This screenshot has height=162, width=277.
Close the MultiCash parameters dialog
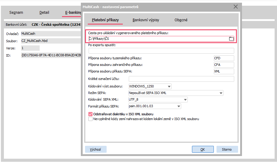[x=235, y=7]
